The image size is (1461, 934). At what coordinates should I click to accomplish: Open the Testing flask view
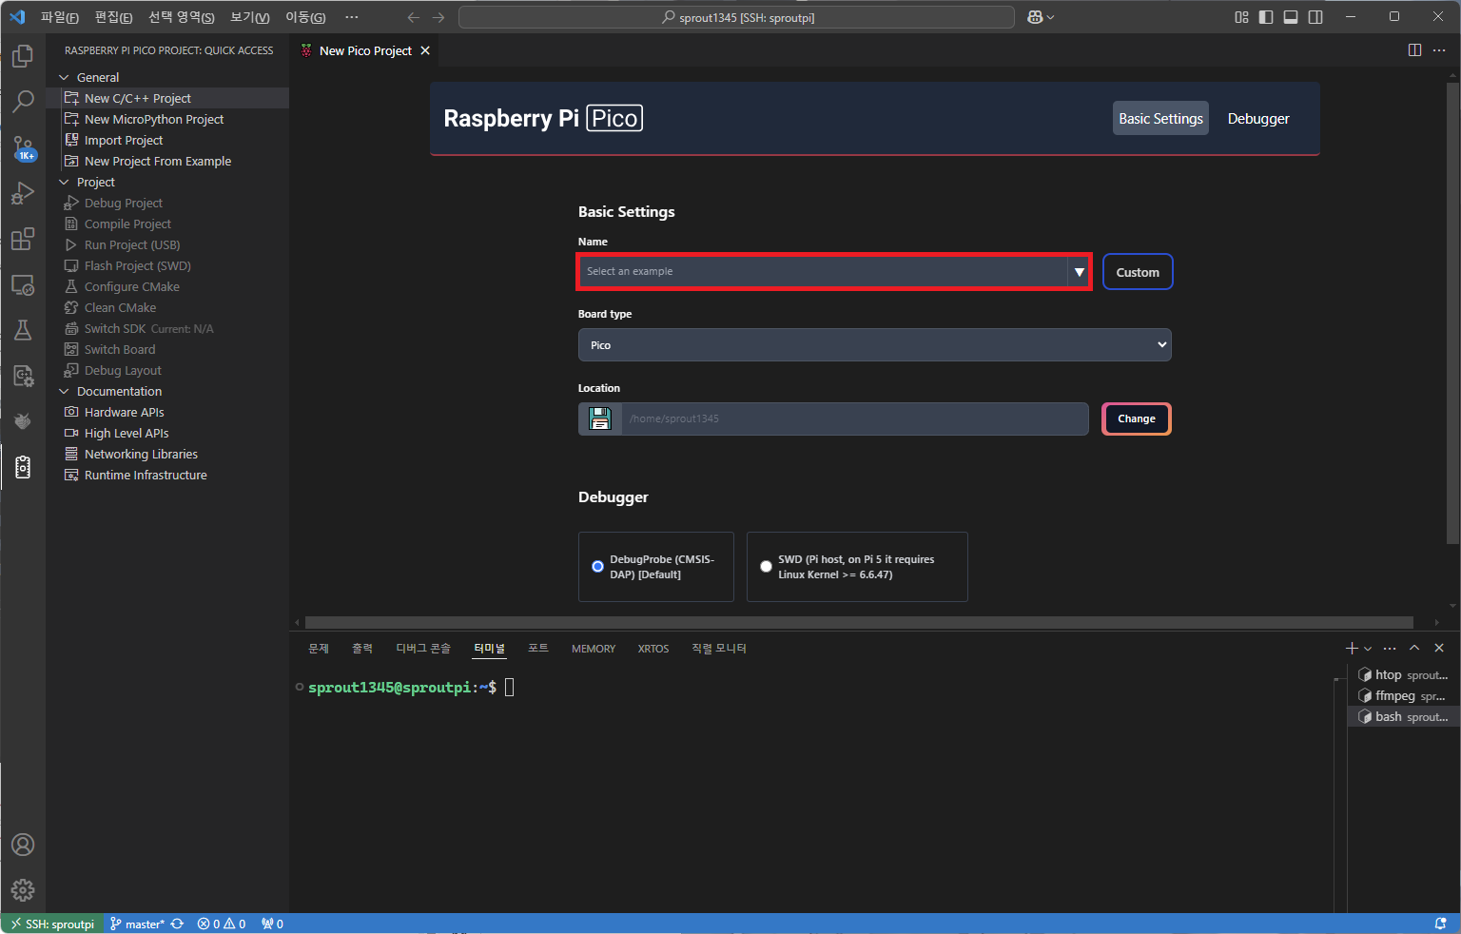point(23,330)
